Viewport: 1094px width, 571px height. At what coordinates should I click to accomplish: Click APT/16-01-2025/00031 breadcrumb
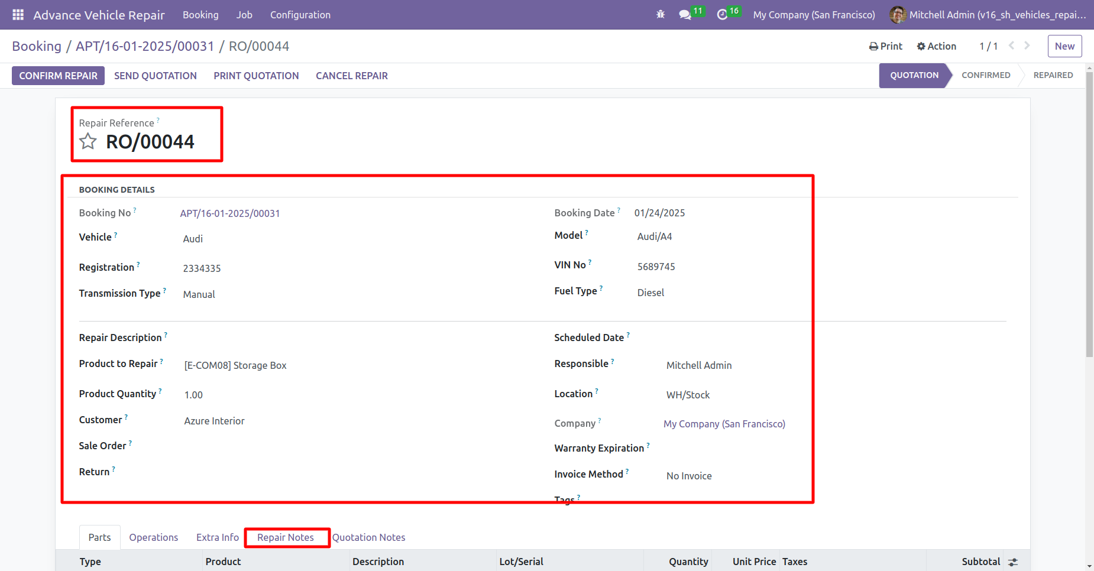pyautogui.click(x=145, y=46)
